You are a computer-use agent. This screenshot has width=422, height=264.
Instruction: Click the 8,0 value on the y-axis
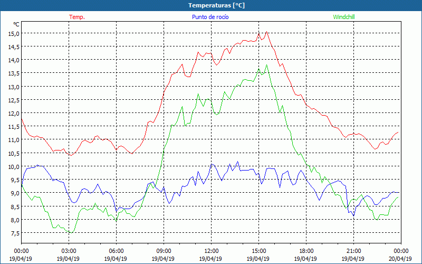pyautogui.click(x=15, y=220)
